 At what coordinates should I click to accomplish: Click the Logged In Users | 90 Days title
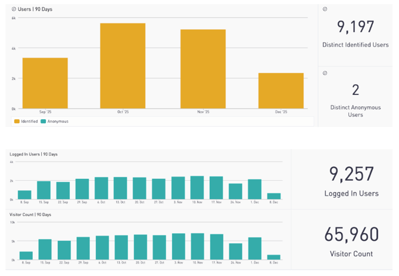click(x=33, y=154)
